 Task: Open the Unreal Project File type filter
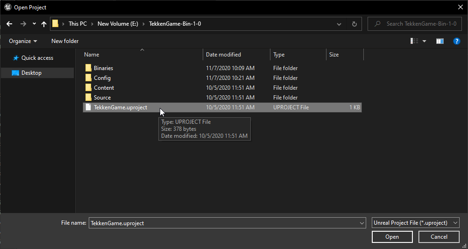tap(416, 223)
